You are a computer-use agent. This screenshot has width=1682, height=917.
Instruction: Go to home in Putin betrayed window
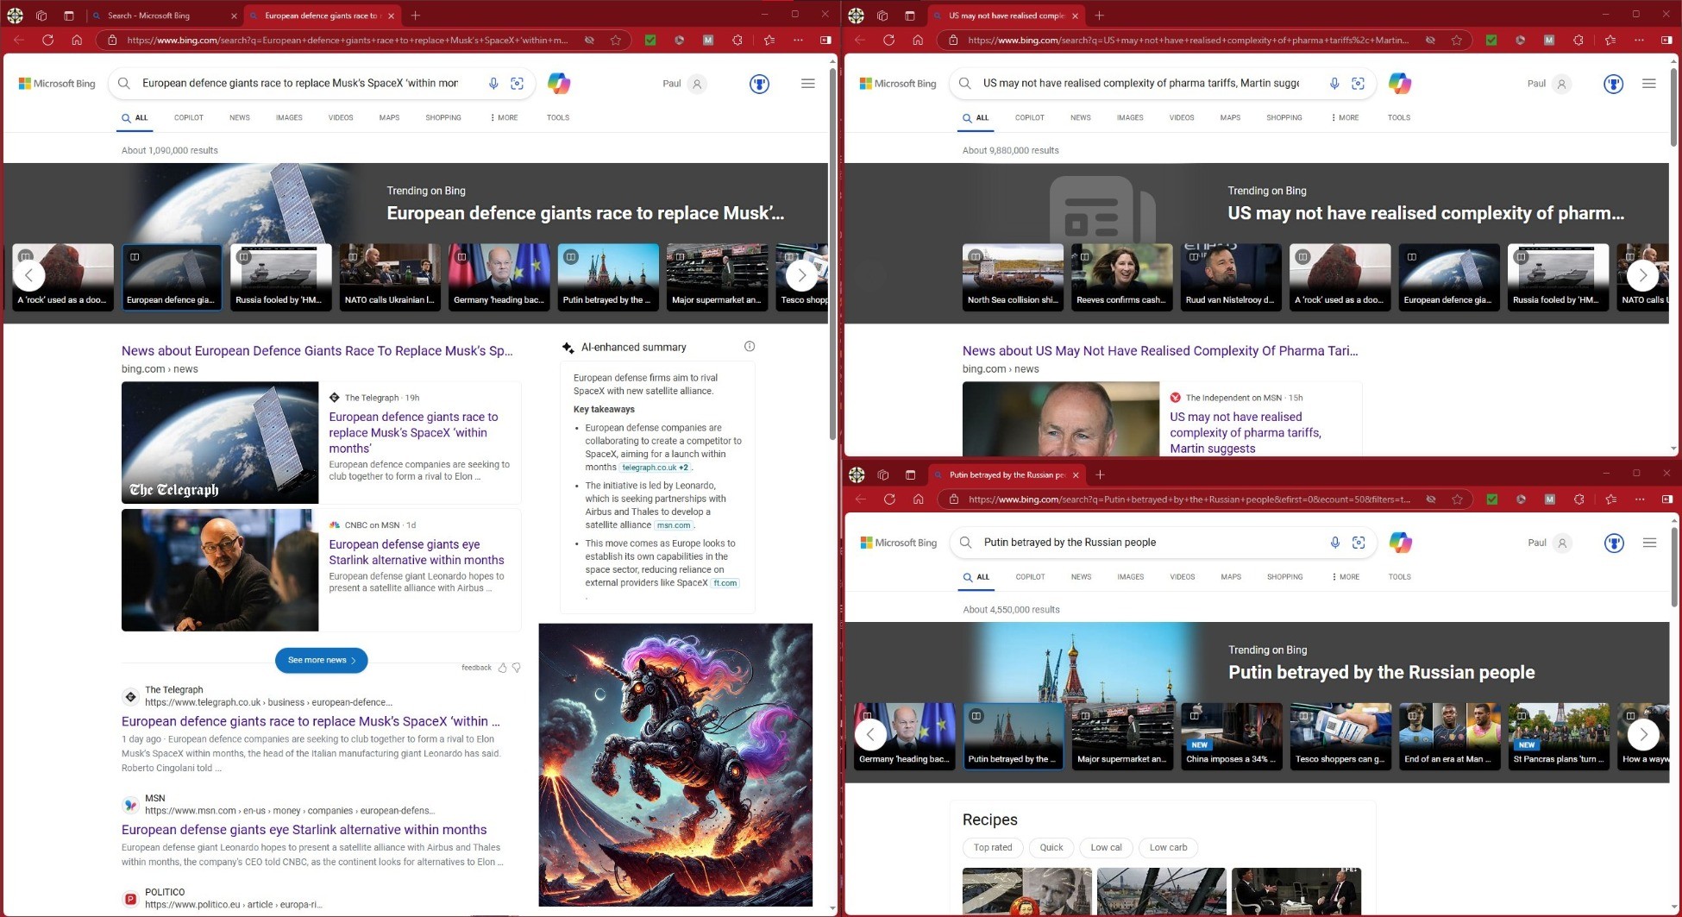pos(919,499)
